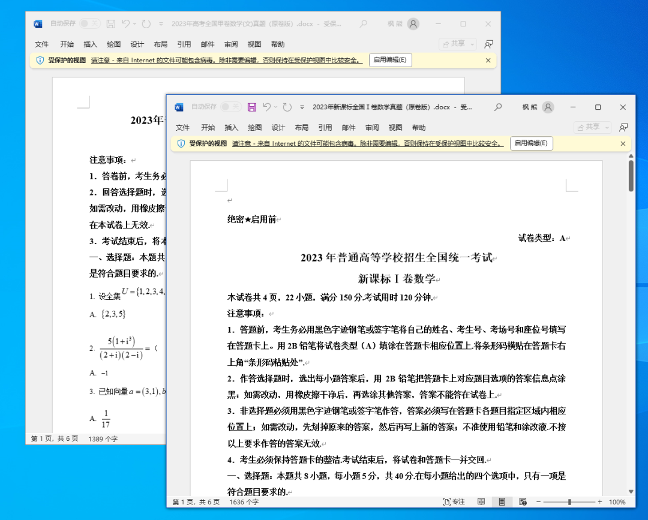
Task: Open the 设计 tab in the back window
Action: pos(137,44)
